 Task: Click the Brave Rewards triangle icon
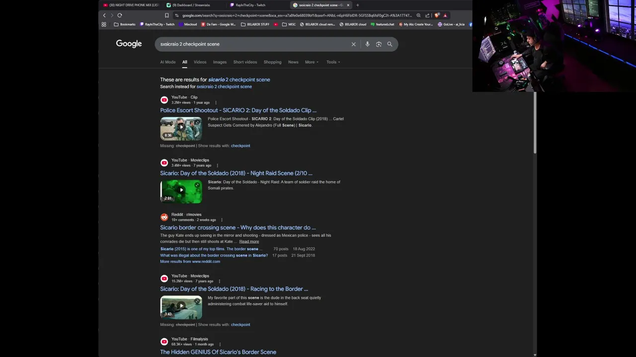[445, 15]
